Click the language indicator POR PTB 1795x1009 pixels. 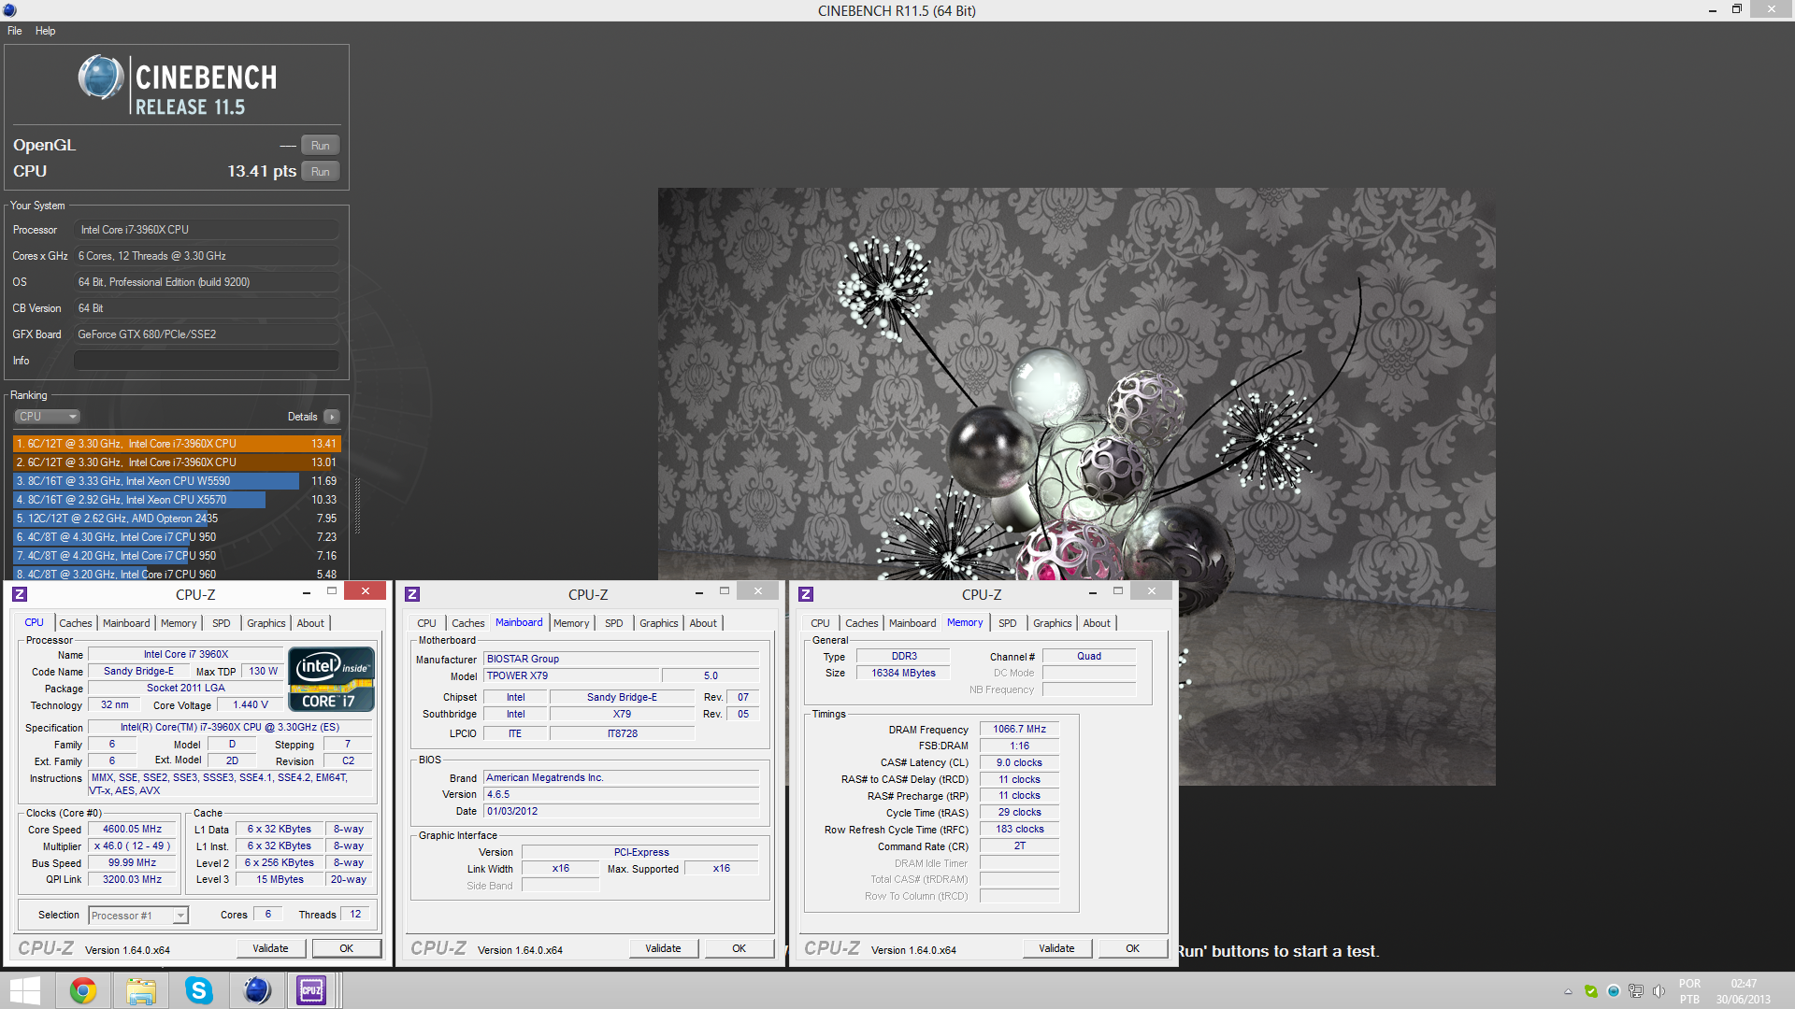coord(1689,991)
